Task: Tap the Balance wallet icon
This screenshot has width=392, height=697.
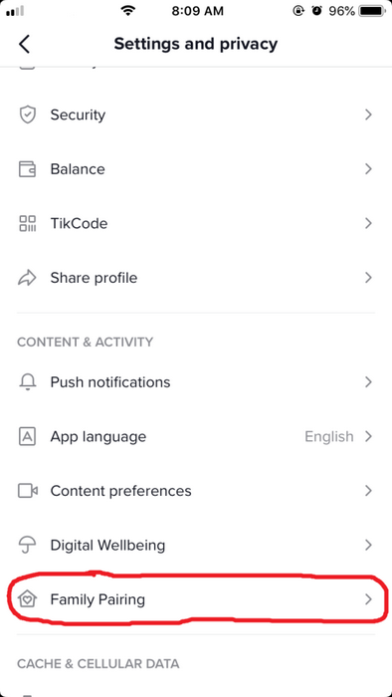Action: pos(27,169)
